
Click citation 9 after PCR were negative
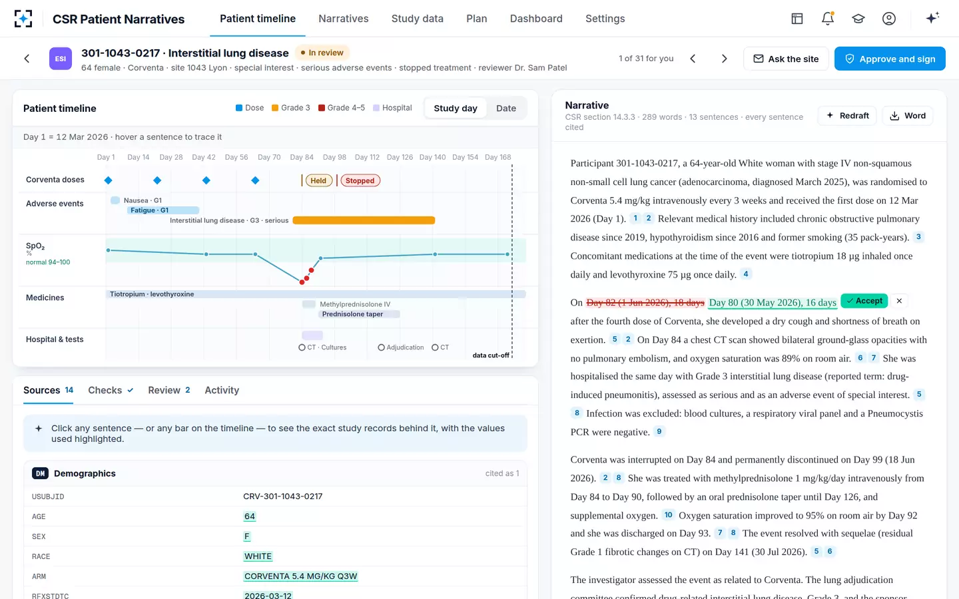coord(659,432)
